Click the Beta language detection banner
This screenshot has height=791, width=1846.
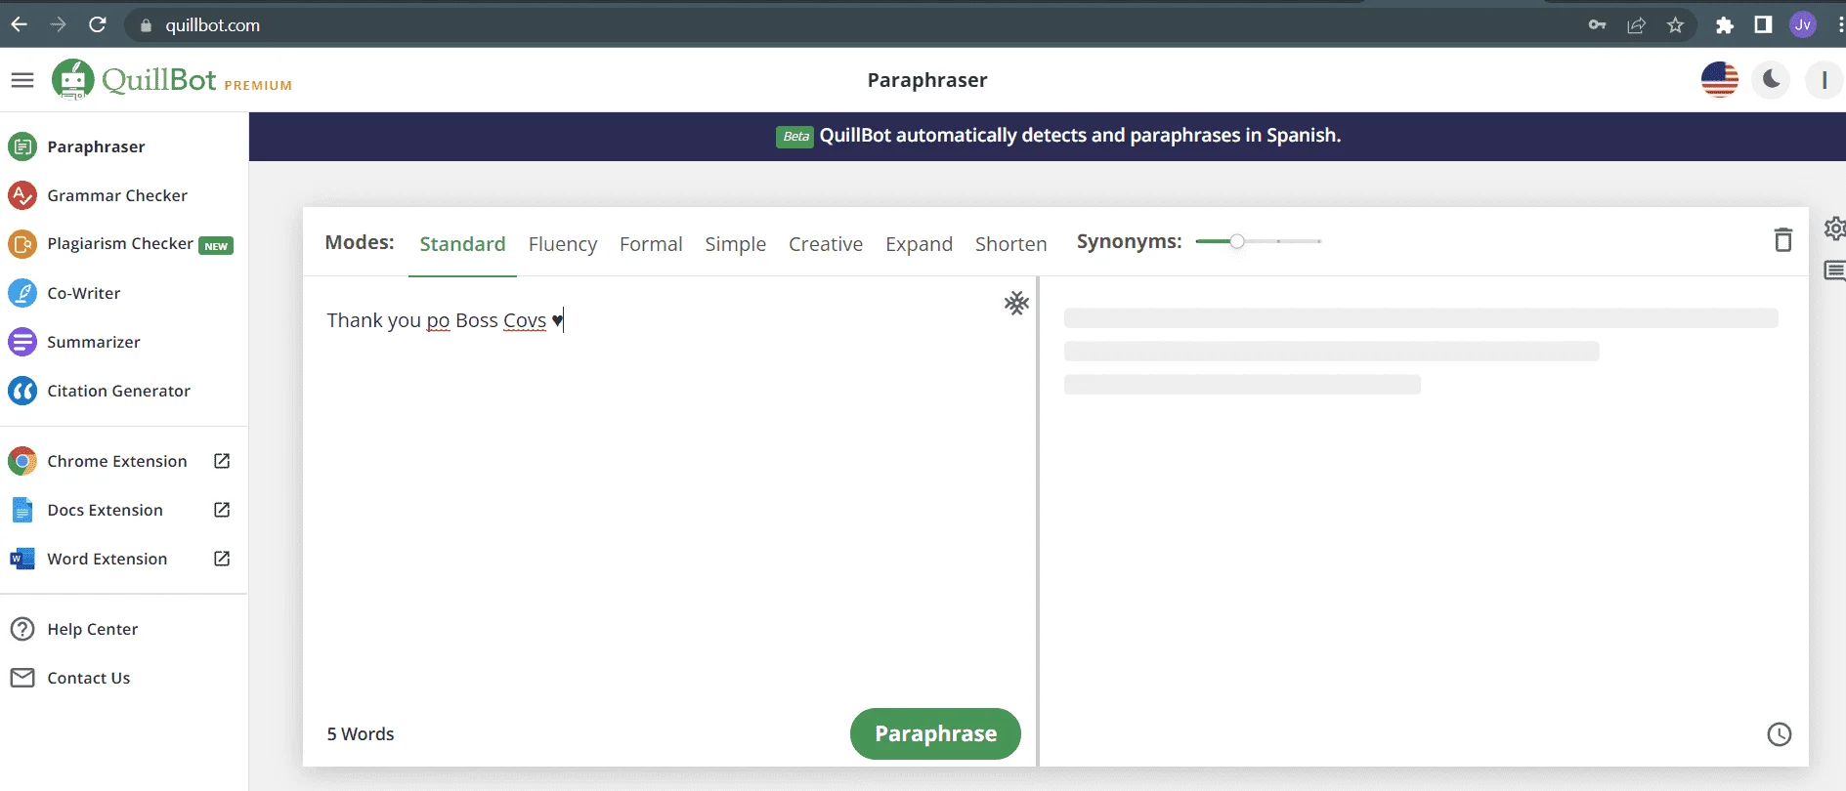pos(1048,136)
